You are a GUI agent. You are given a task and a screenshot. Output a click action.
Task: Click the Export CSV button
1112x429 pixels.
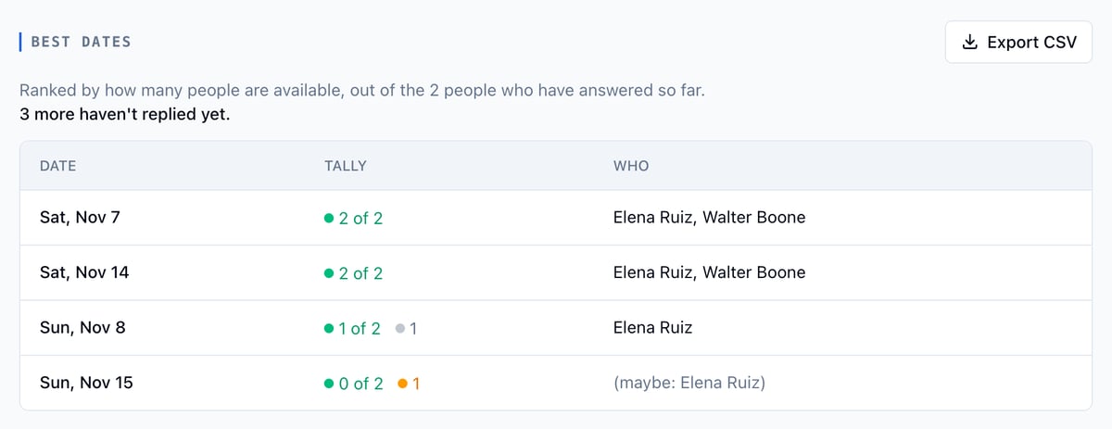point(1018,43)
